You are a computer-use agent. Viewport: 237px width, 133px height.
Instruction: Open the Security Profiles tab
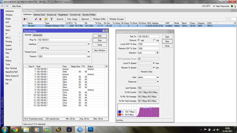click(89, 14)
